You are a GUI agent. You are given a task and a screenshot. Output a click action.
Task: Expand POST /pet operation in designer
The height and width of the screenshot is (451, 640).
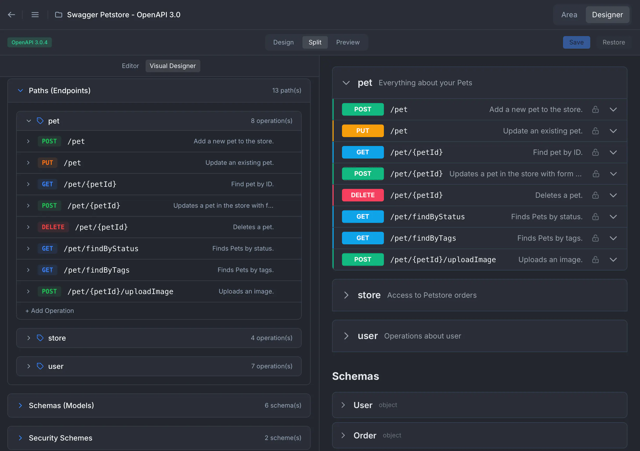point(28,142)
